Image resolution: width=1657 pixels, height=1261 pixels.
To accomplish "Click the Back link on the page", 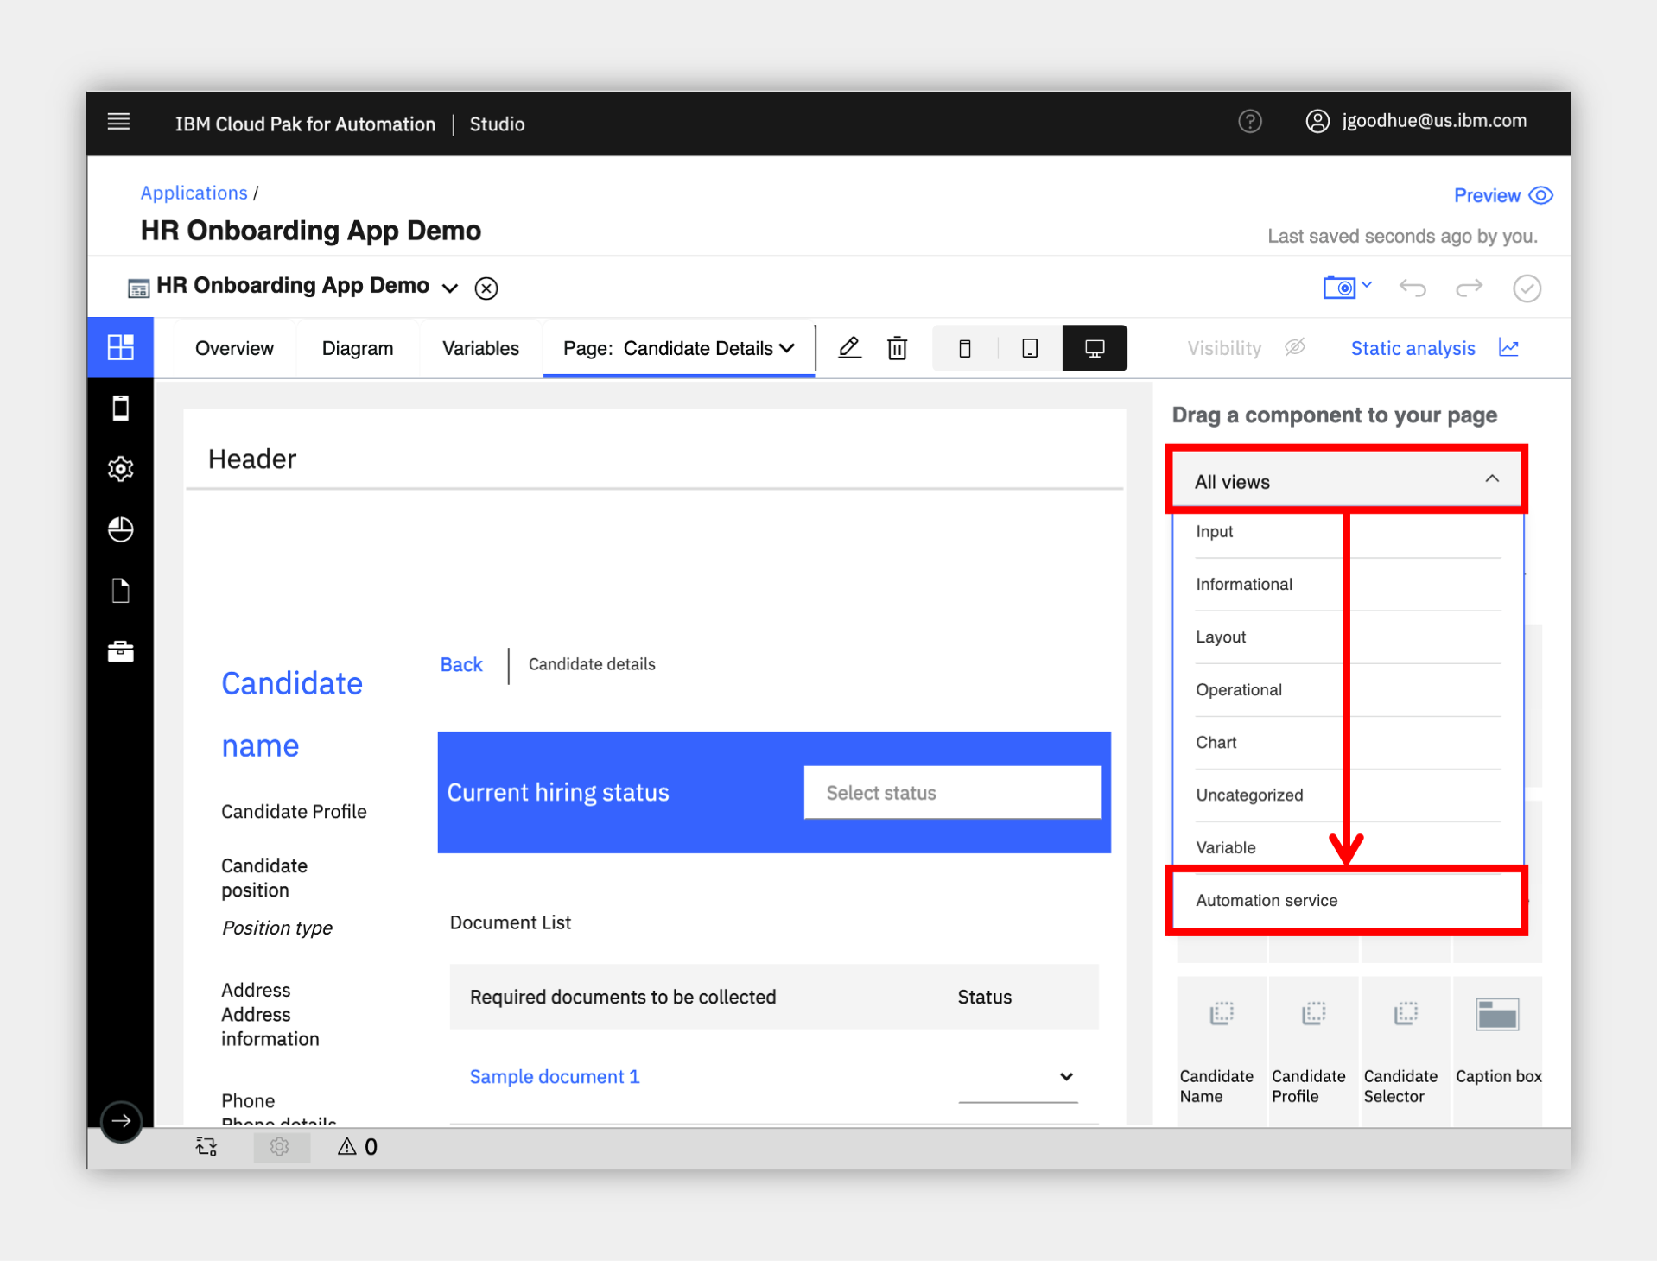I will point(461,664).
